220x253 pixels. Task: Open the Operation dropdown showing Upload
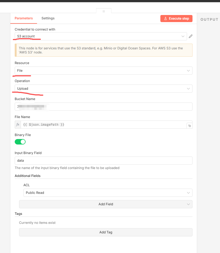(103, 89)
